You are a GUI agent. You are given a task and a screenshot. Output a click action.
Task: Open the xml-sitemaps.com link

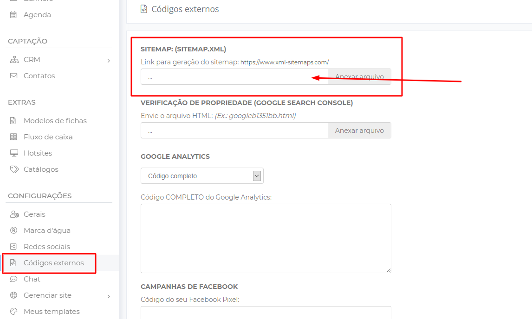[285, 62]
